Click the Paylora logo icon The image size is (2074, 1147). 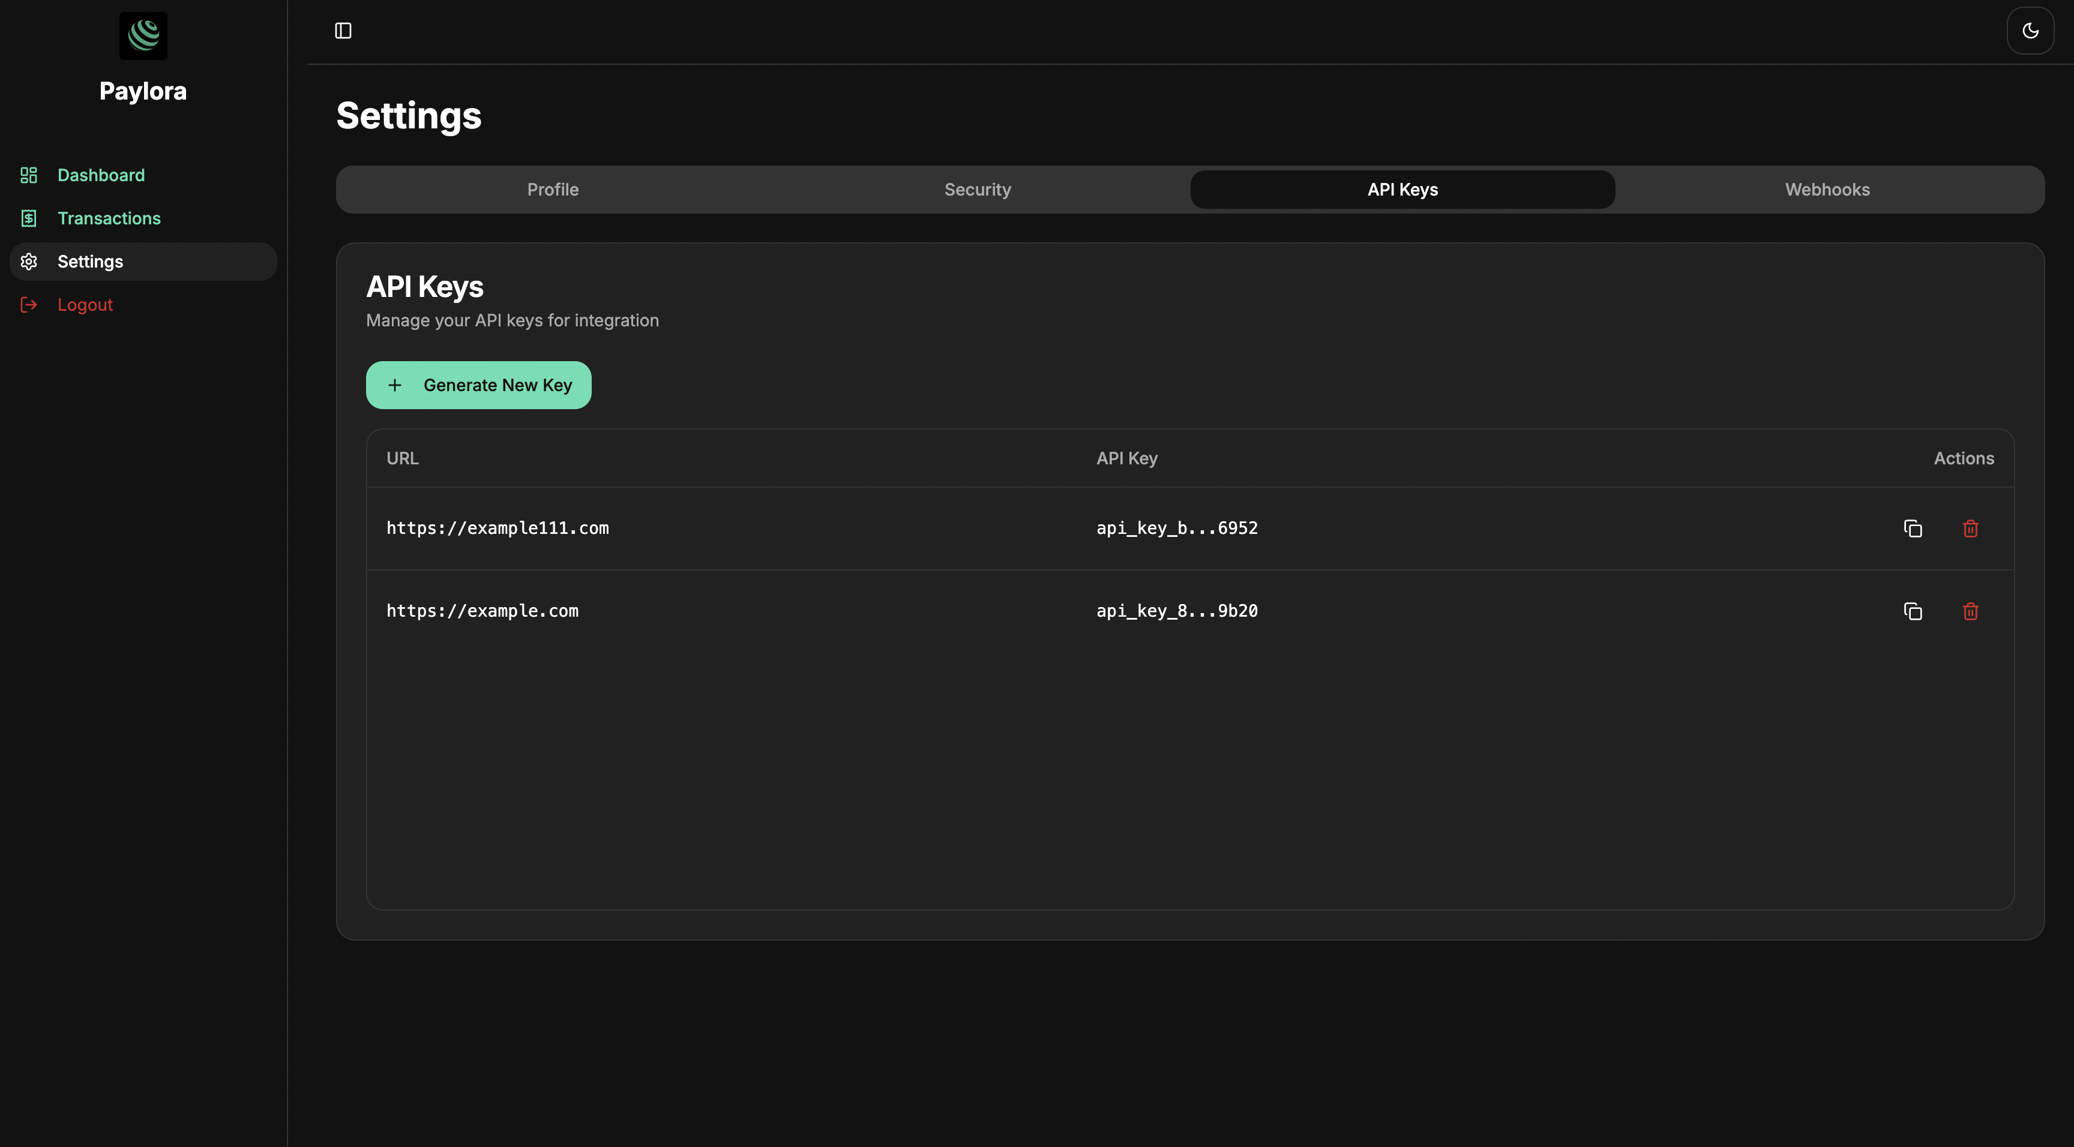pos(142,35)
